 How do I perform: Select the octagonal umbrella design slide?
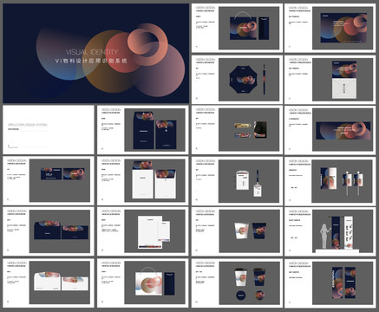[237, 80]
